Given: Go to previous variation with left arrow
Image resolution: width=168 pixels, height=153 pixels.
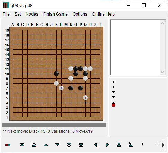Looking at the screenshot, I should click(x=96, y=145).
